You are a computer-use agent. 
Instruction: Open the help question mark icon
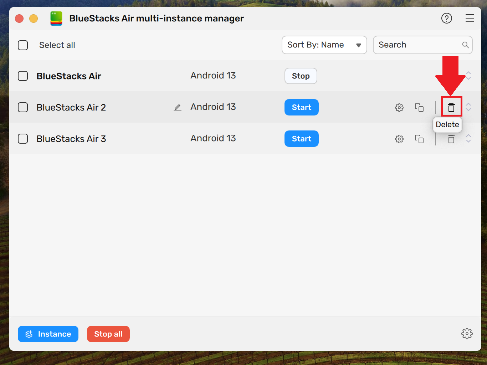pyautogui.click(x=447, y=18)
